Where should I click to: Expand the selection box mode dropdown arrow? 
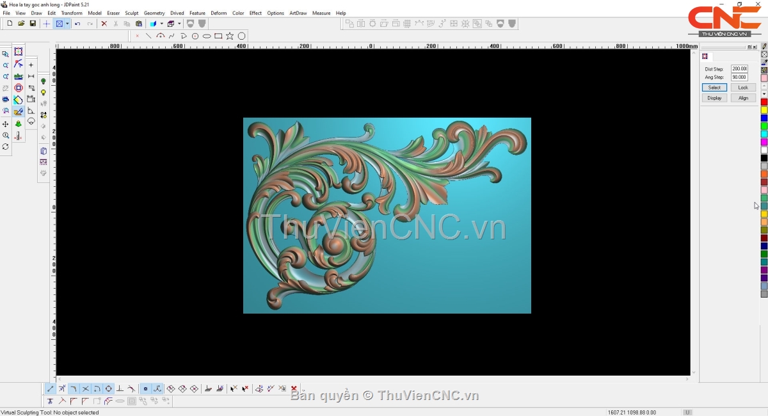coord(67,24)
